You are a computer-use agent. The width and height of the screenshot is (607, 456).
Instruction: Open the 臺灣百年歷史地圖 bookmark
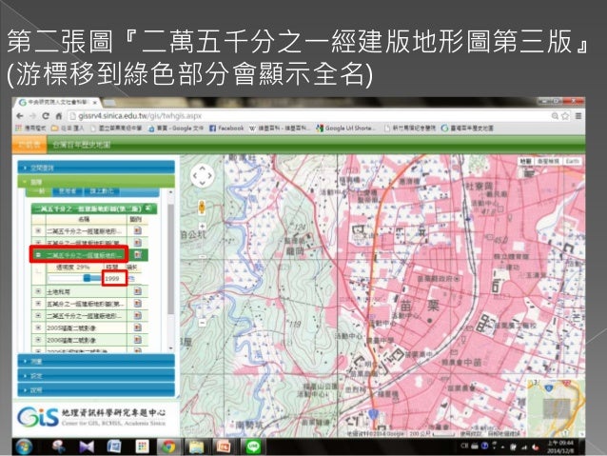[467, 128]
